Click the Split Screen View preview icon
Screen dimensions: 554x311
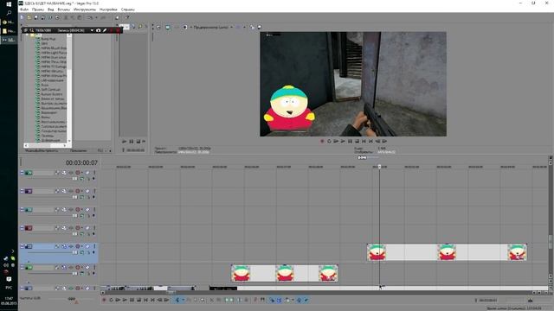(x=184, y=27)
